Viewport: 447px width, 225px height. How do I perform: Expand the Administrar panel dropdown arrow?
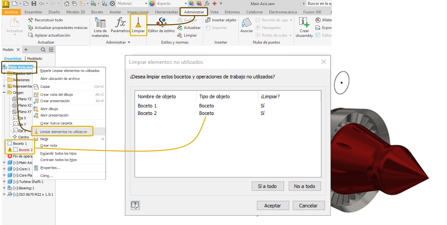tap(129, 42)
